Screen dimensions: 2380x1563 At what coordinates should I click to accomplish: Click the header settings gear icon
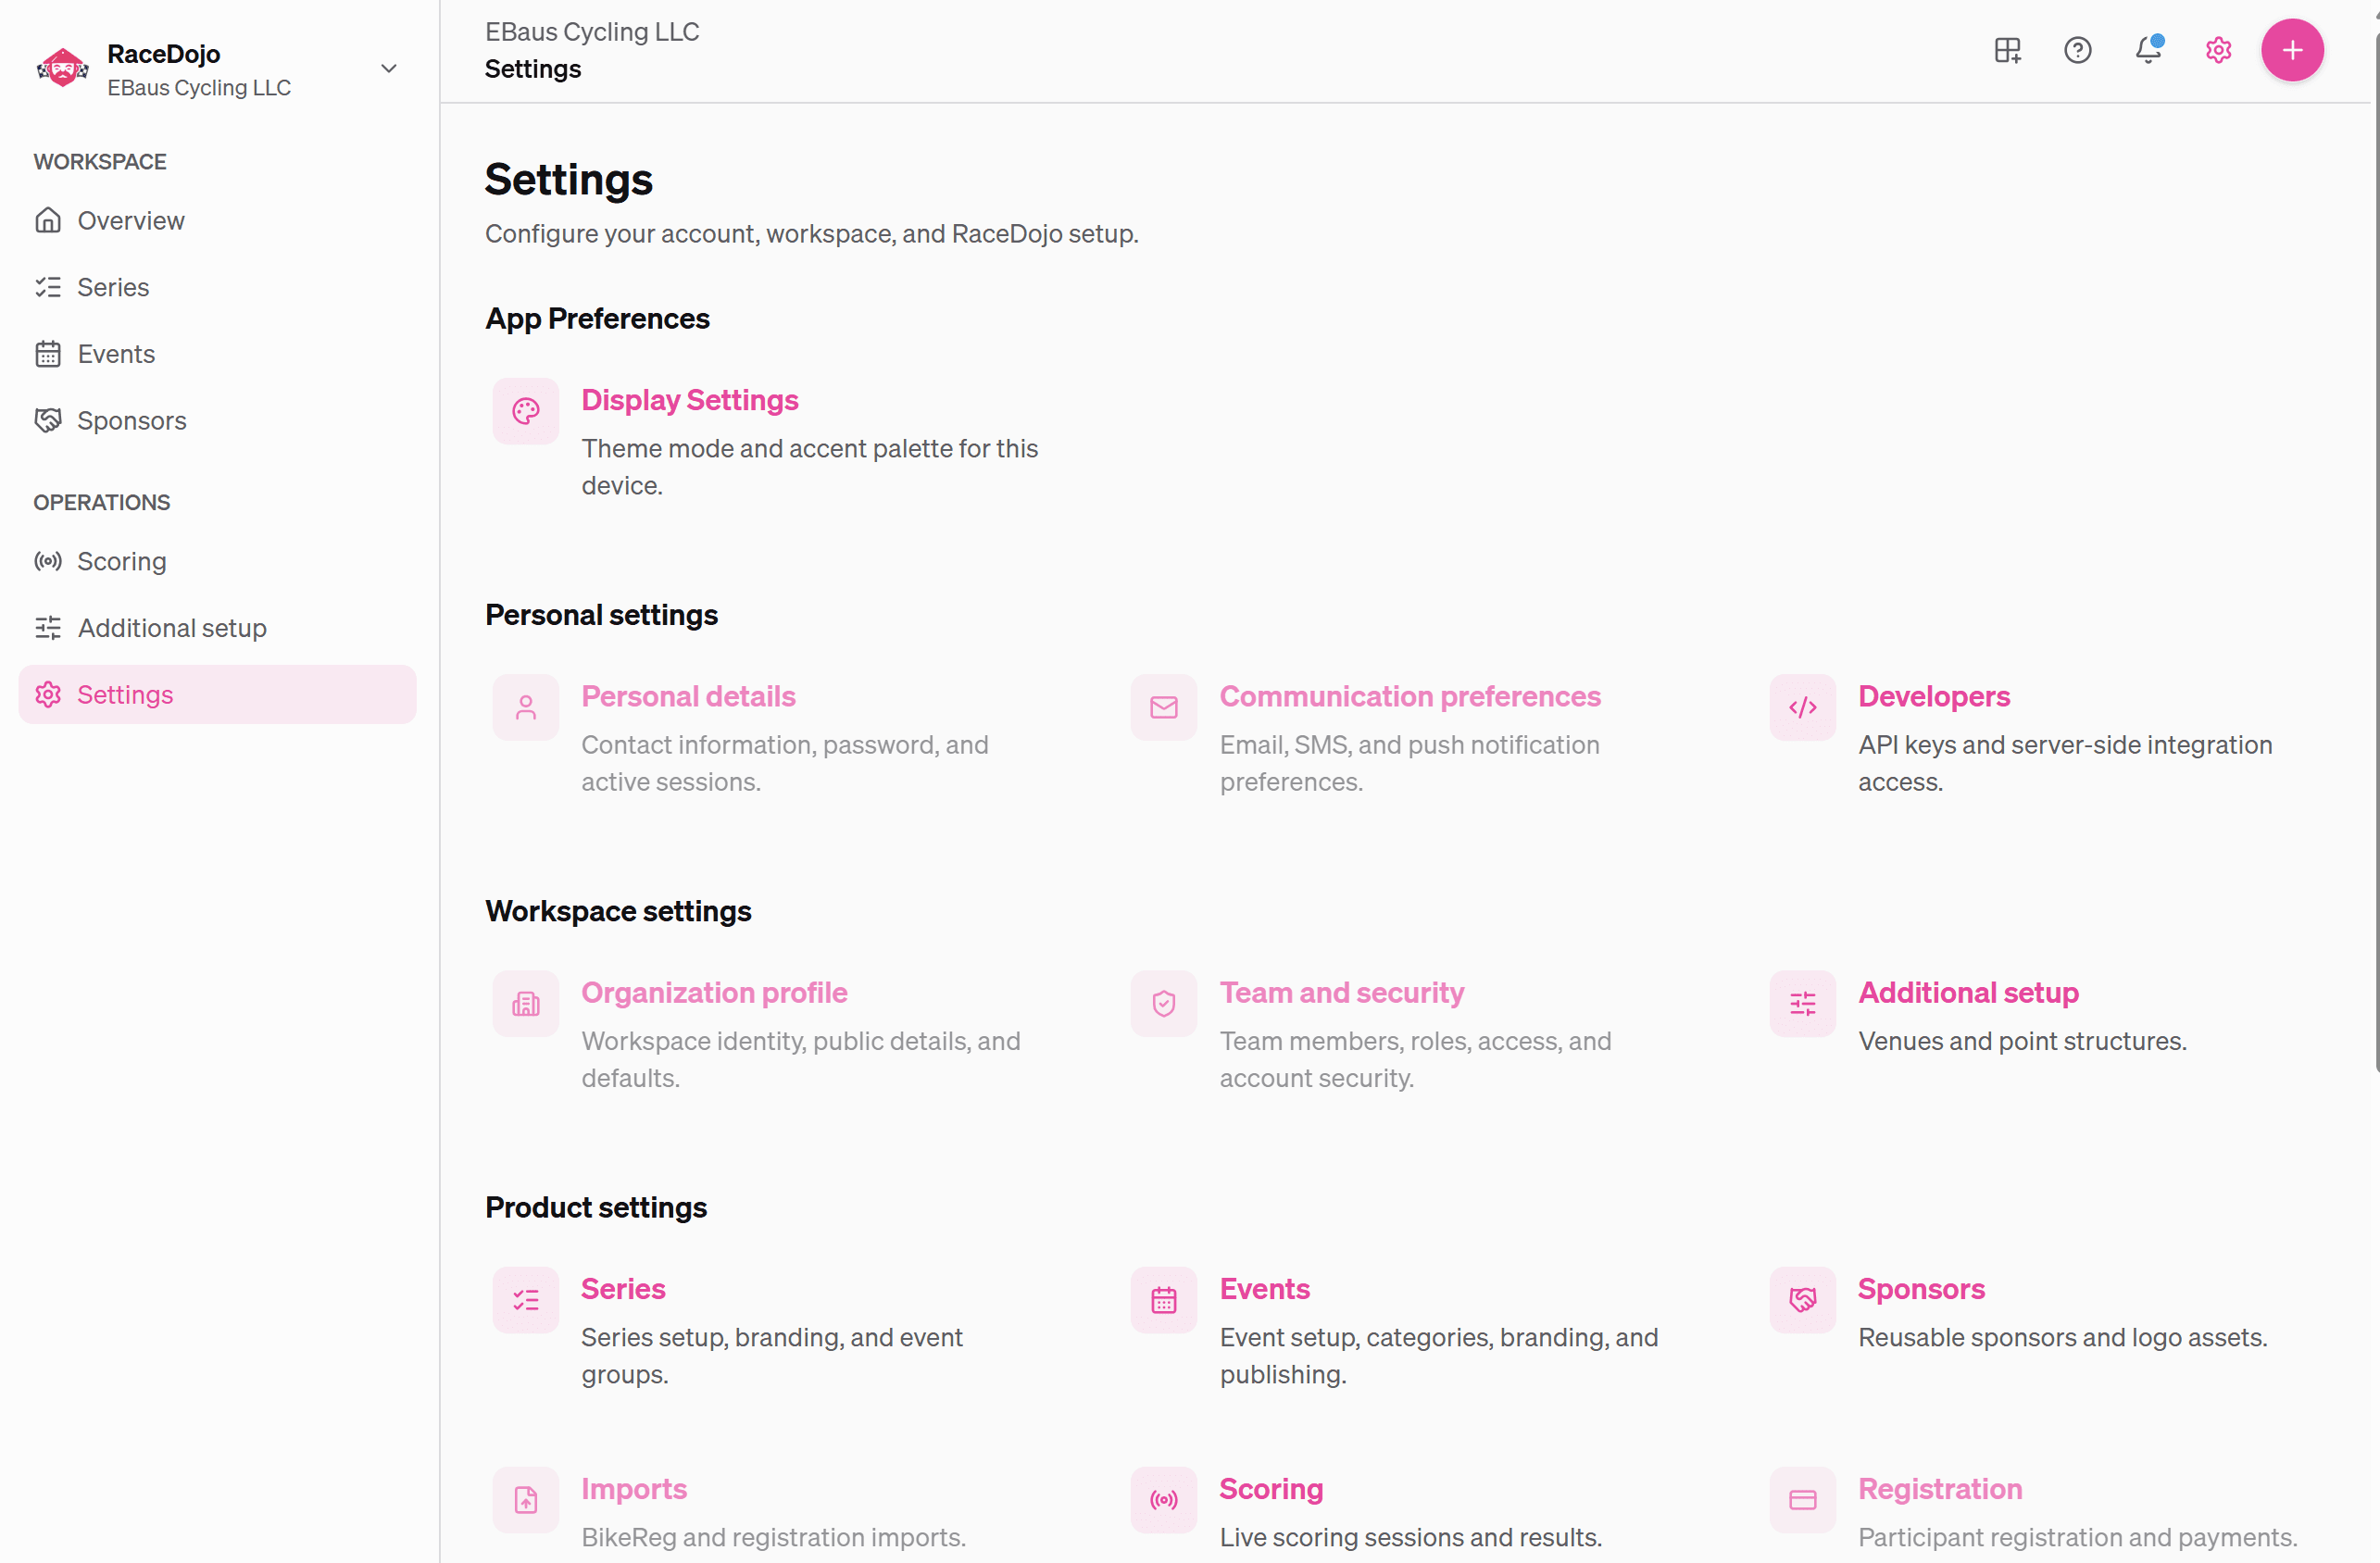click(2219, 50)
